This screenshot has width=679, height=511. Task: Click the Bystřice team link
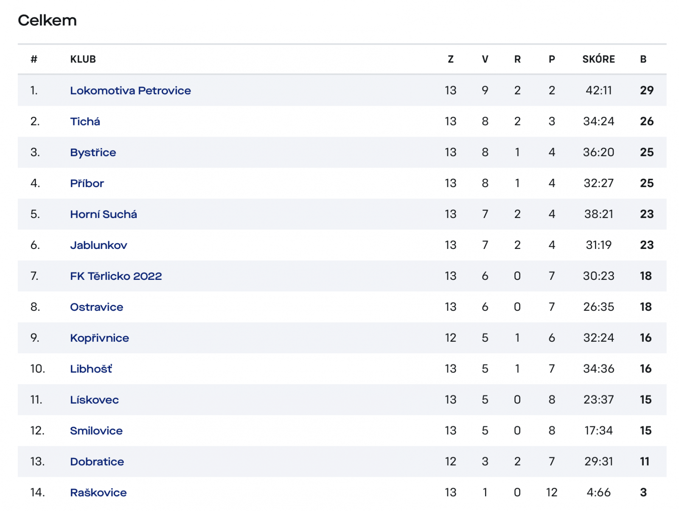click(93, 152)
